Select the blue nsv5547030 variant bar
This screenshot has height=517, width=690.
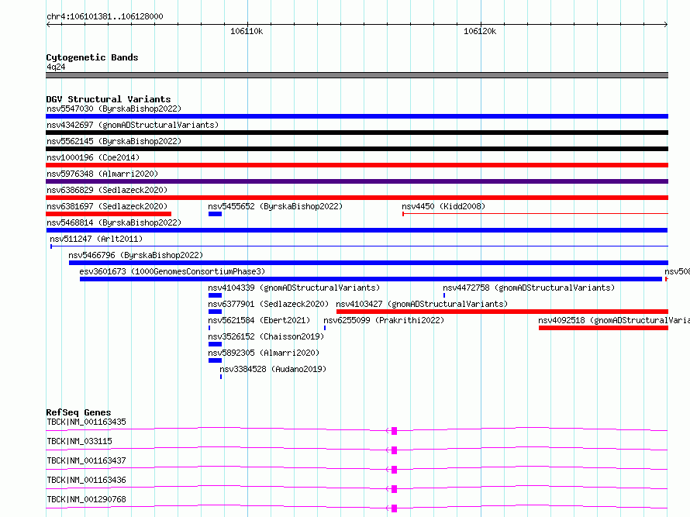357,116
